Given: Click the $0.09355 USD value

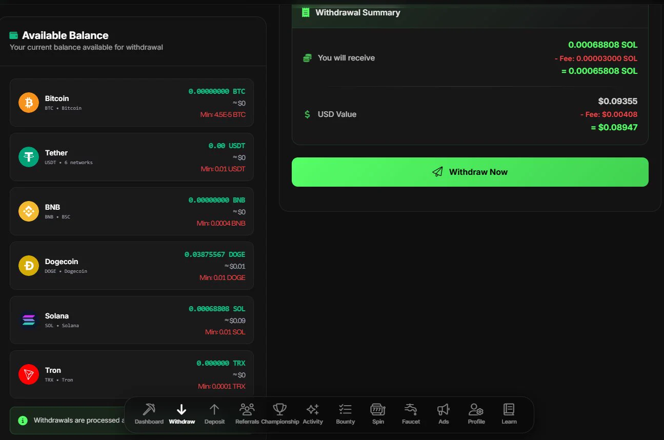Looking at the screenshot, I should pos(618,101).
